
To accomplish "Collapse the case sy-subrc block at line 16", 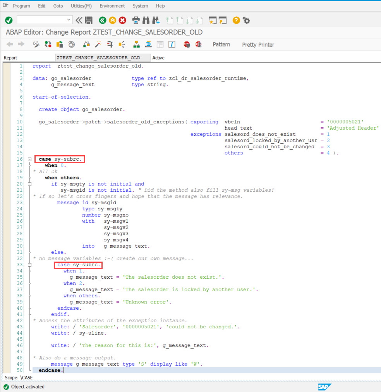I will 30,159.
